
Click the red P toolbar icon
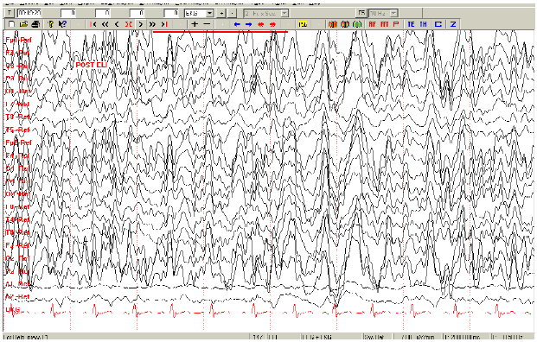click(x=396, y=24)
